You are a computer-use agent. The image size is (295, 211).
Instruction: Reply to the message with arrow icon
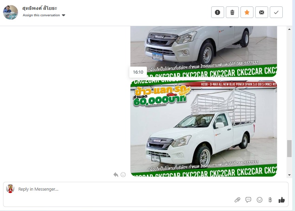116,175
